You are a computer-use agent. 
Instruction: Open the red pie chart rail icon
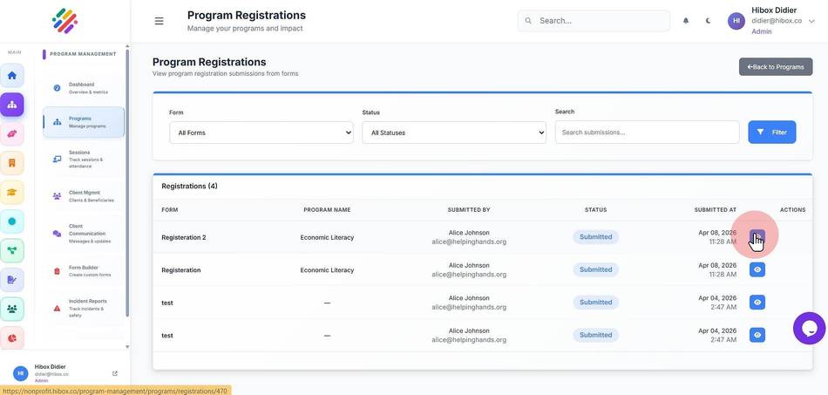pyautogui.click(x=11, y=337)
